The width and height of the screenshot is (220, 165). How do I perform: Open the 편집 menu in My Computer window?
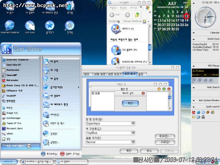(123, 8)
